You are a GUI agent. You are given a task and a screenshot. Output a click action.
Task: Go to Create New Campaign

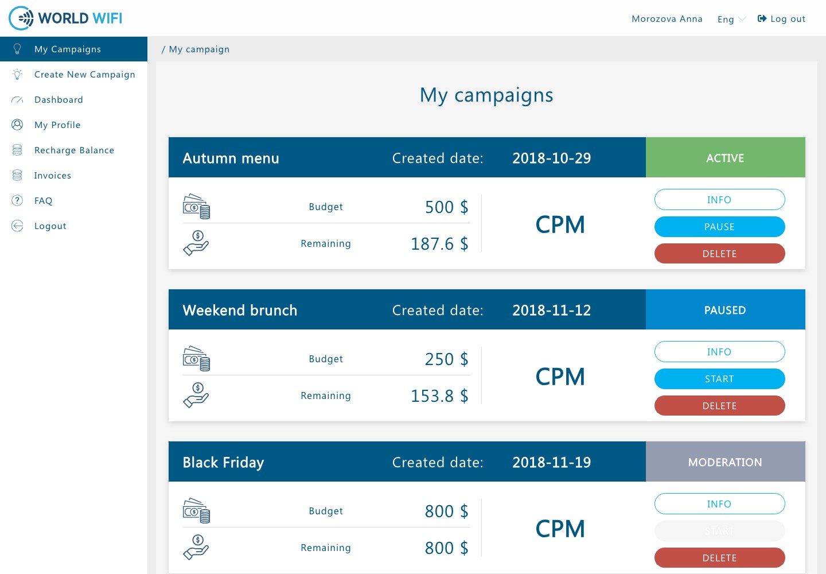pos(73,75)
